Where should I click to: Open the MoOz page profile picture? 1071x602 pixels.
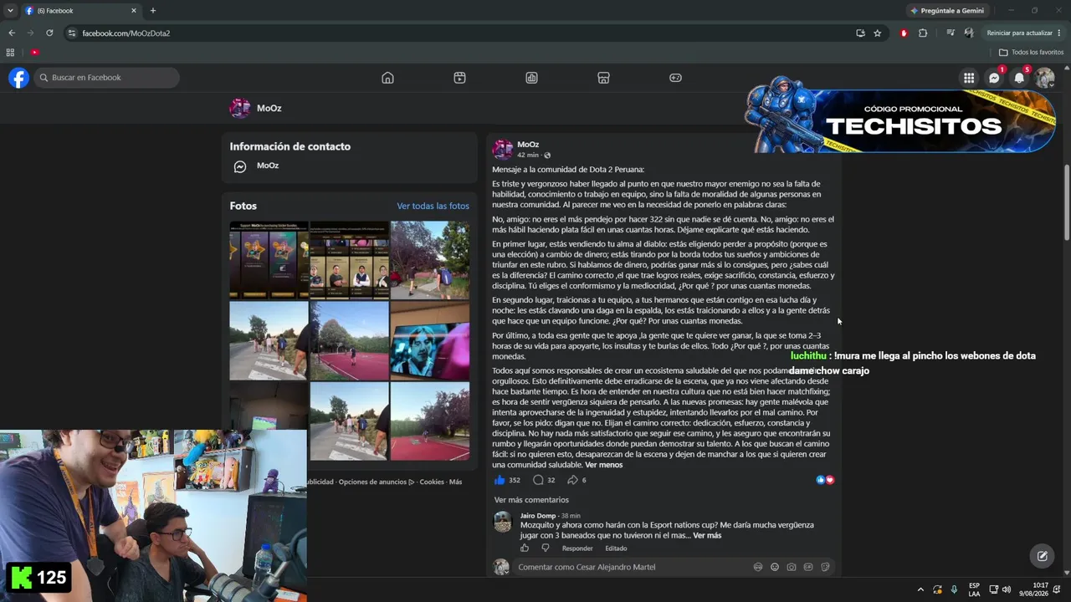pos(240,109)
